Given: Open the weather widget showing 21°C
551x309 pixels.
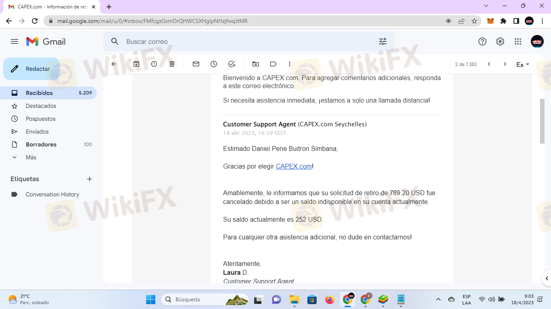Looking at the screenshot, I should coord(28,299).
